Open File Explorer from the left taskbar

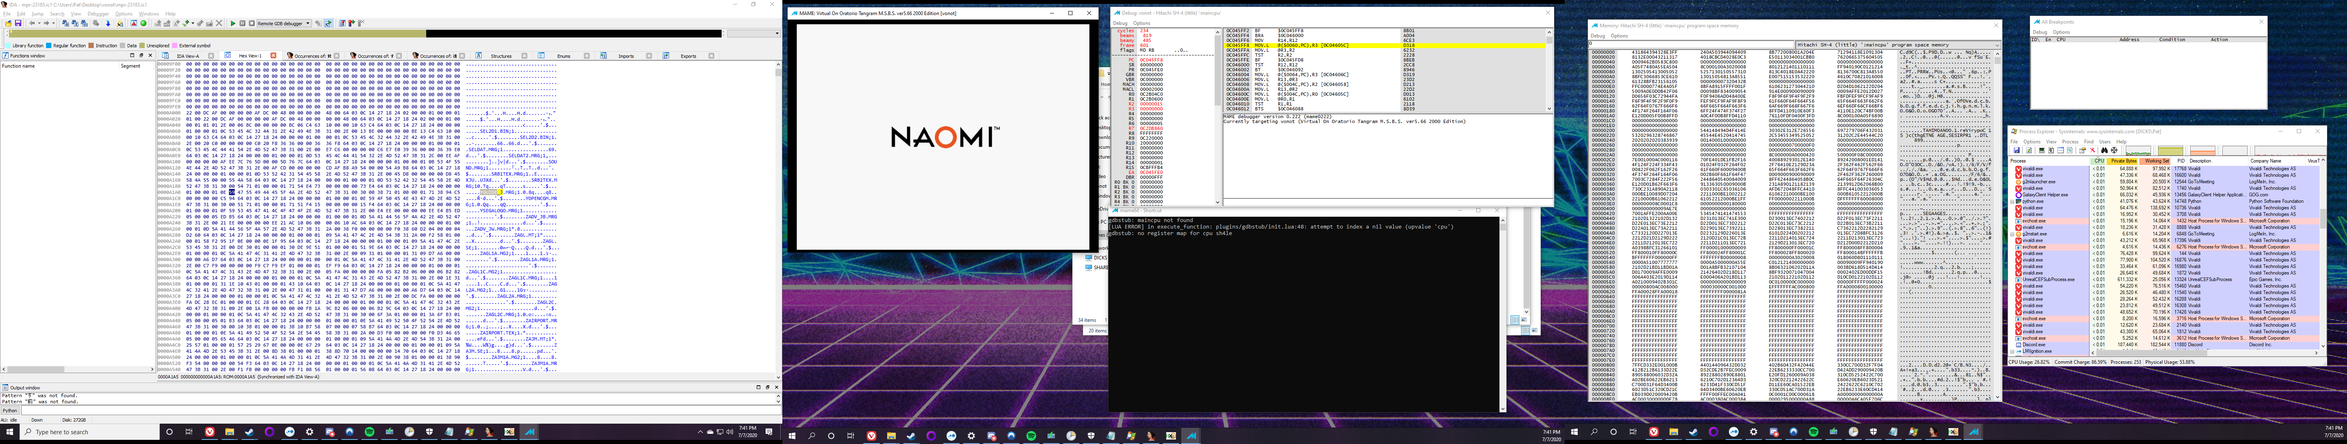click(229, 432)
